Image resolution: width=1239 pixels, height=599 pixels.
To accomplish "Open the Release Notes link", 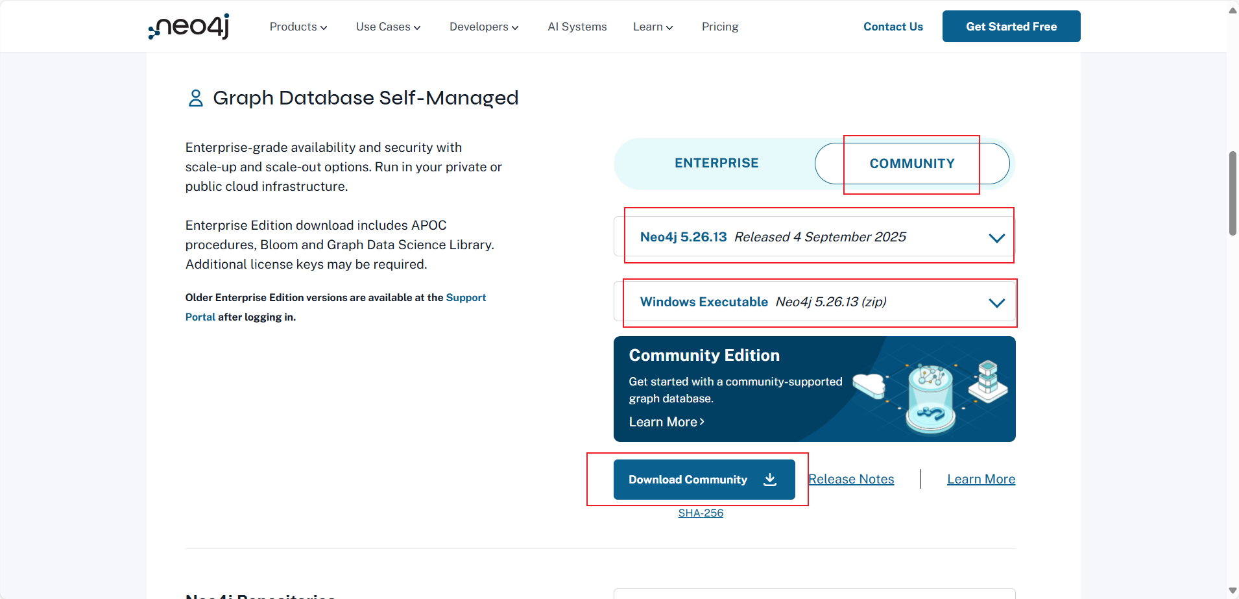I will (851, 479).
